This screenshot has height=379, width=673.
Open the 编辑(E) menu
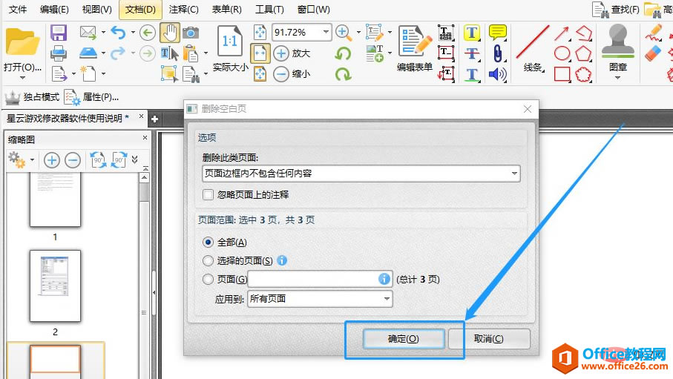54,10
